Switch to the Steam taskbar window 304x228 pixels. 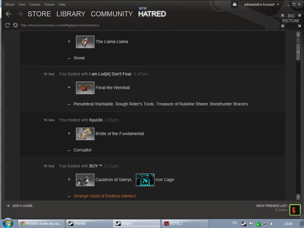[137, 224]
